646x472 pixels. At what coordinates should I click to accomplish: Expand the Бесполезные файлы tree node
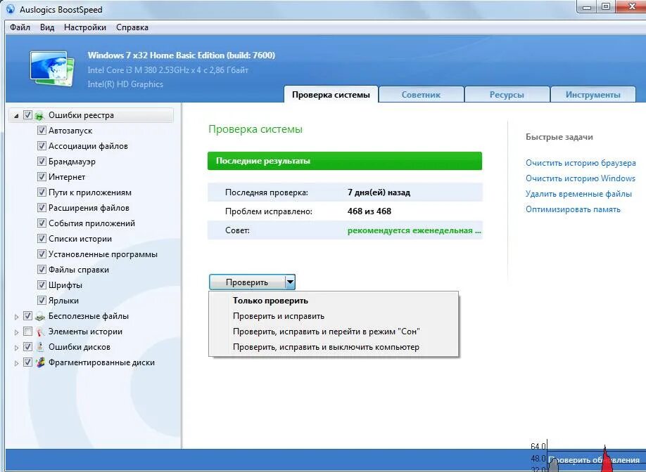tap(16, 317)
